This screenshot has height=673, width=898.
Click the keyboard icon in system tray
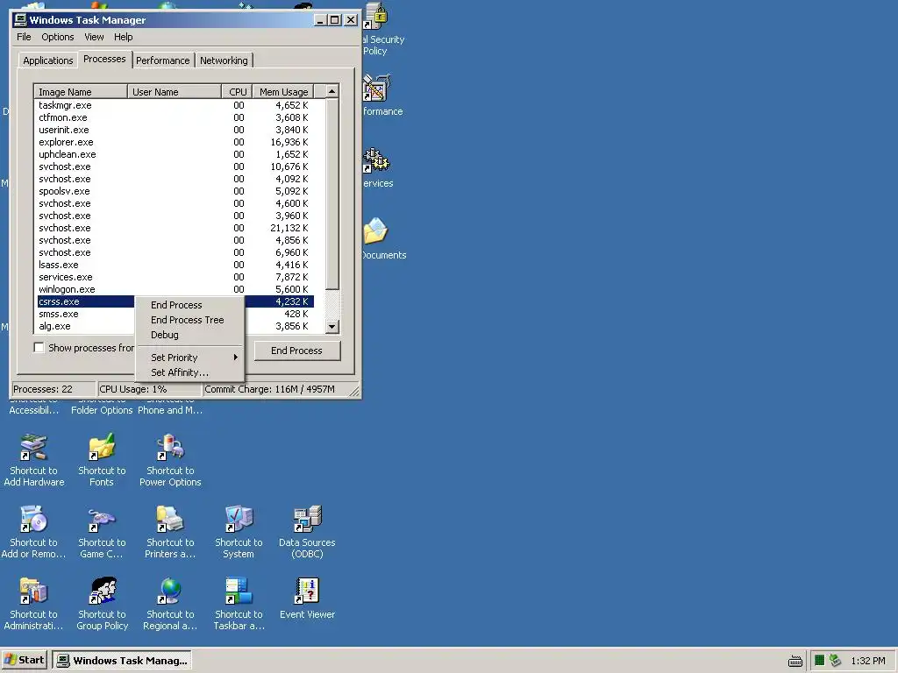coord(795,661)
